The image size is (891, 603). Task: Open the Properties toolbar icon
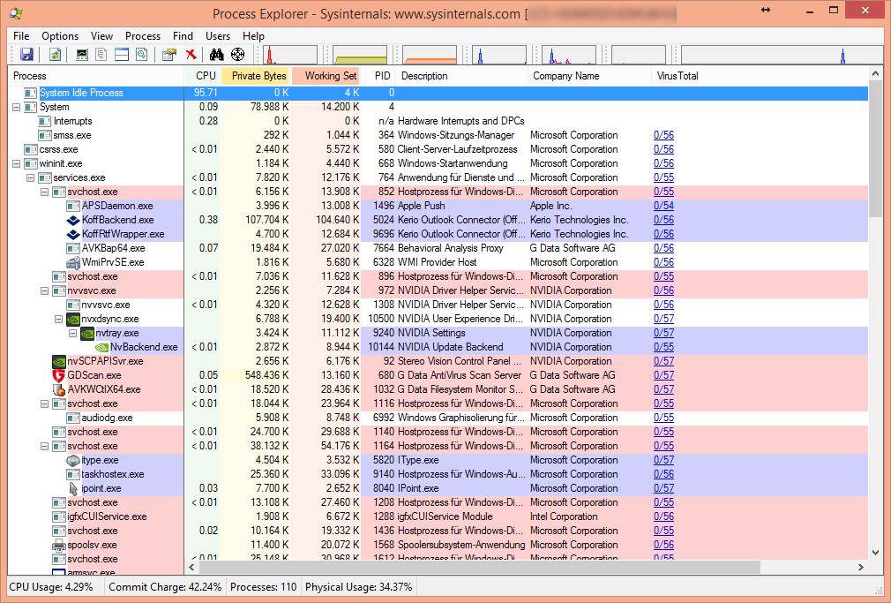click(x=169, y=55)
